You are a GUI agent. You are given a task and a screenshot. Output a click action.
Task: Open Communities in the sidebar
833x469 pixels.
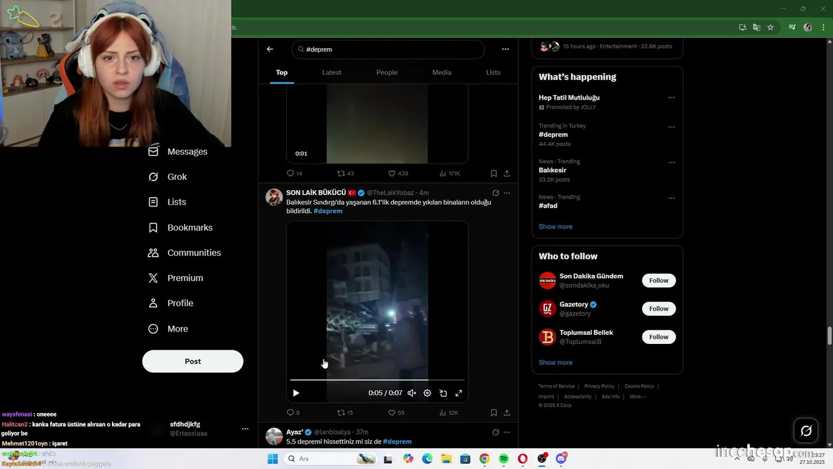click(x=184, y=253)
